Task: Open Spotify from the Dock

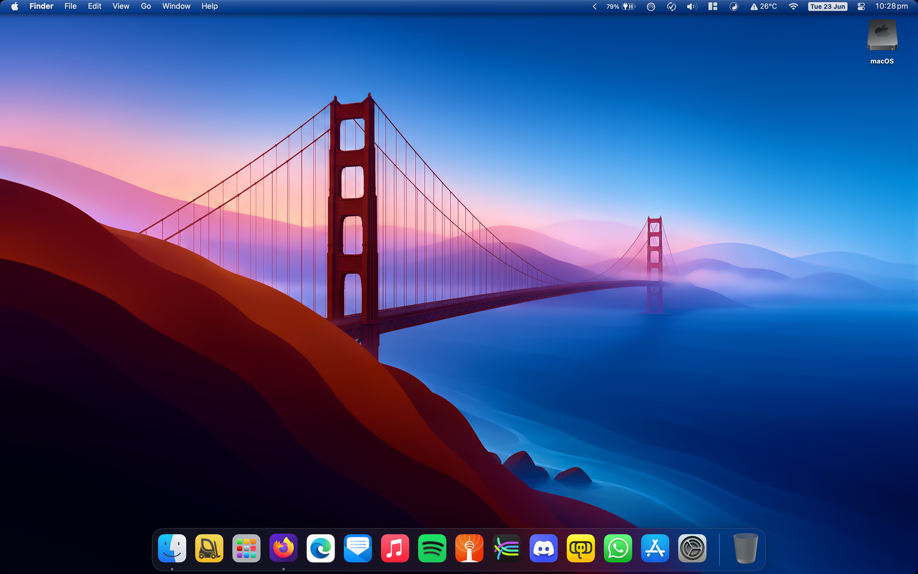Action: [x=432, y=548]
